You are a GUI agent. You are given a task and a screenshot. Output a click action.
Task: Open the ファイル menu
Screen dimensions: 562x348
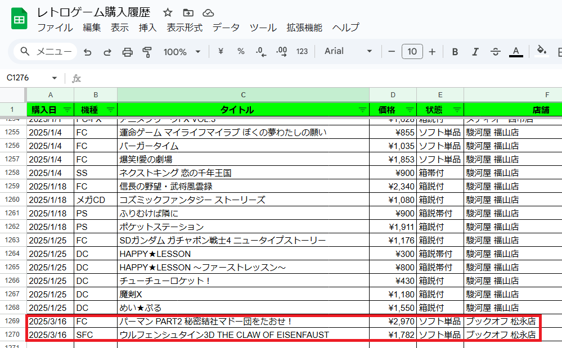click(55, 28)
